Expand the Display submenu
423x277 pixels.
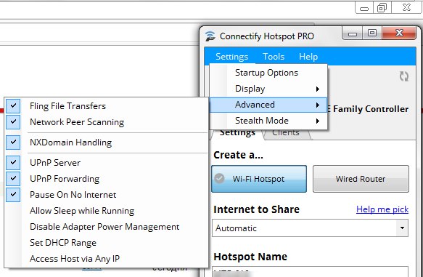(268, 89)
